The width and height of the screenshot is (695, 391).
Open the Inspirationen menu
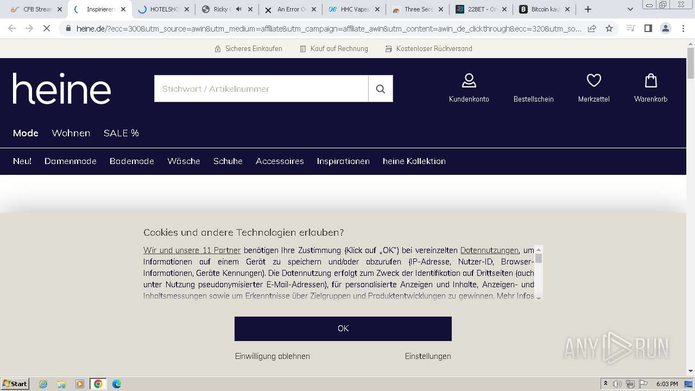click(x=343, y=161)
